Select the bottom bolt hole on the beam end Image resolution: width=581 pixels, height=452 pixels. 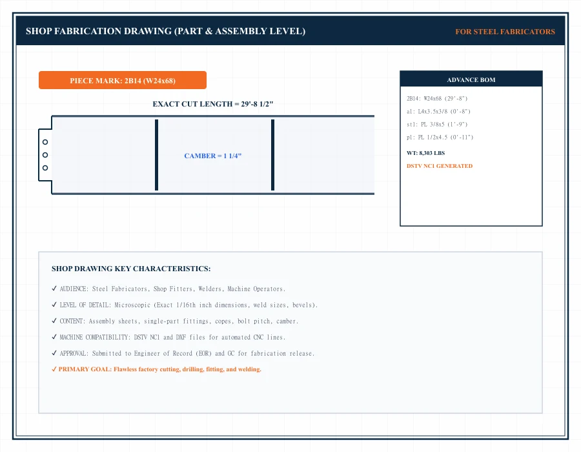tap(45, 168)
